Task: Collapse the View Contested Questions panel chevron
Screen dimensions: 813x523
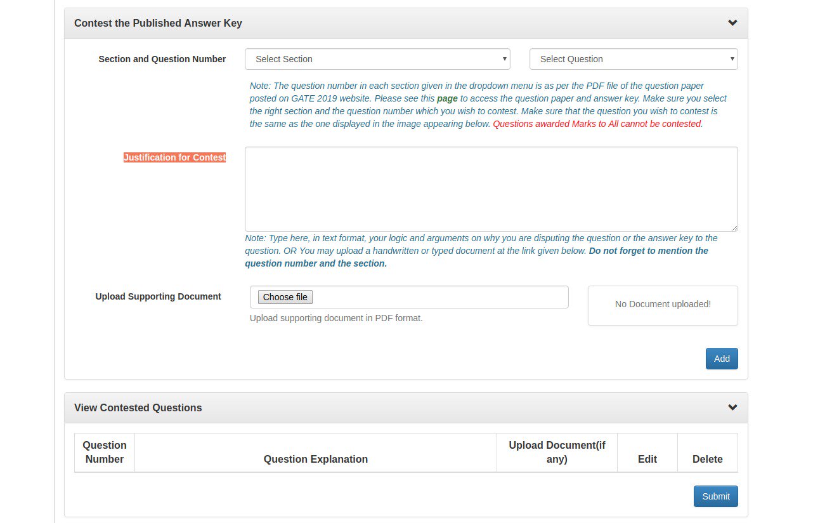Action: pos(732,407)
